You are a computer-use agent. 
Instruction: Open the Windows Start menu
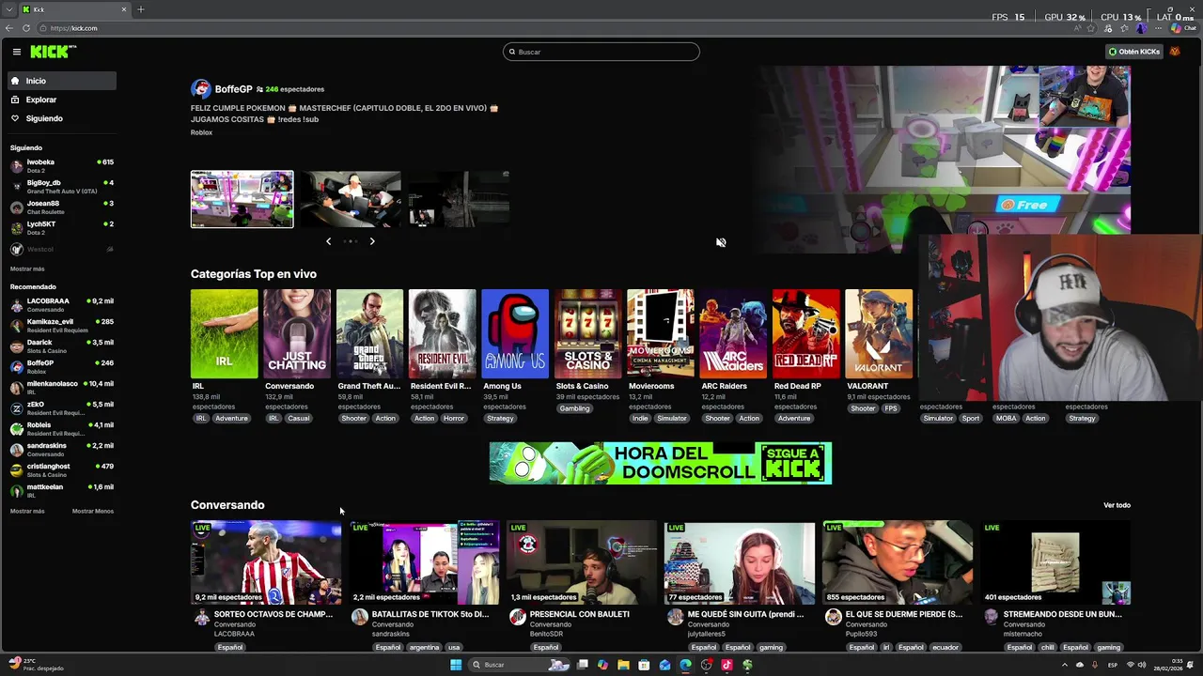(x=456, y=665)
